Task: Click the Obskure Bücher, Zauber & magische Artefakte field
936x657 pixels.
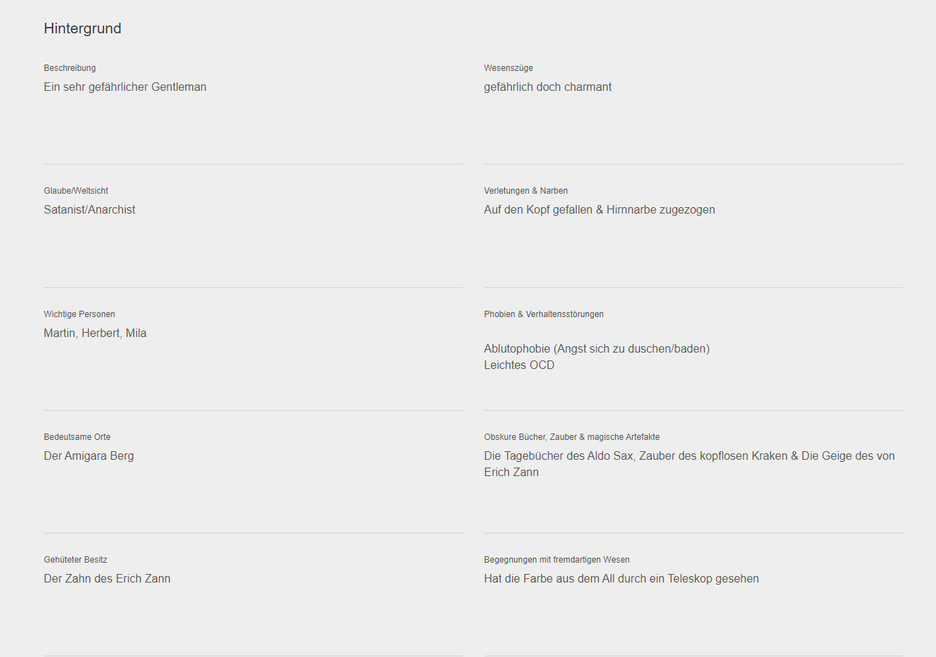Action: 693,490
